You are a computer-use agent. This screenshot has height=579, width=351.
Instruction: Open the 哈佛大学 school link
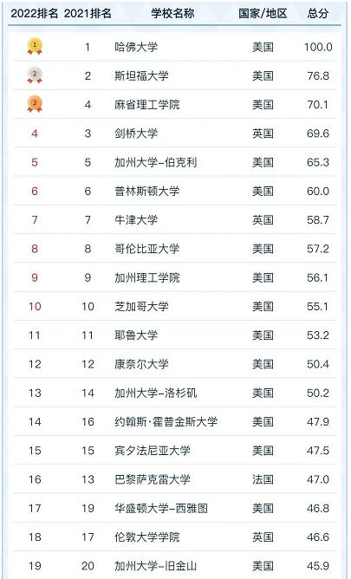(x=136, y=47)
